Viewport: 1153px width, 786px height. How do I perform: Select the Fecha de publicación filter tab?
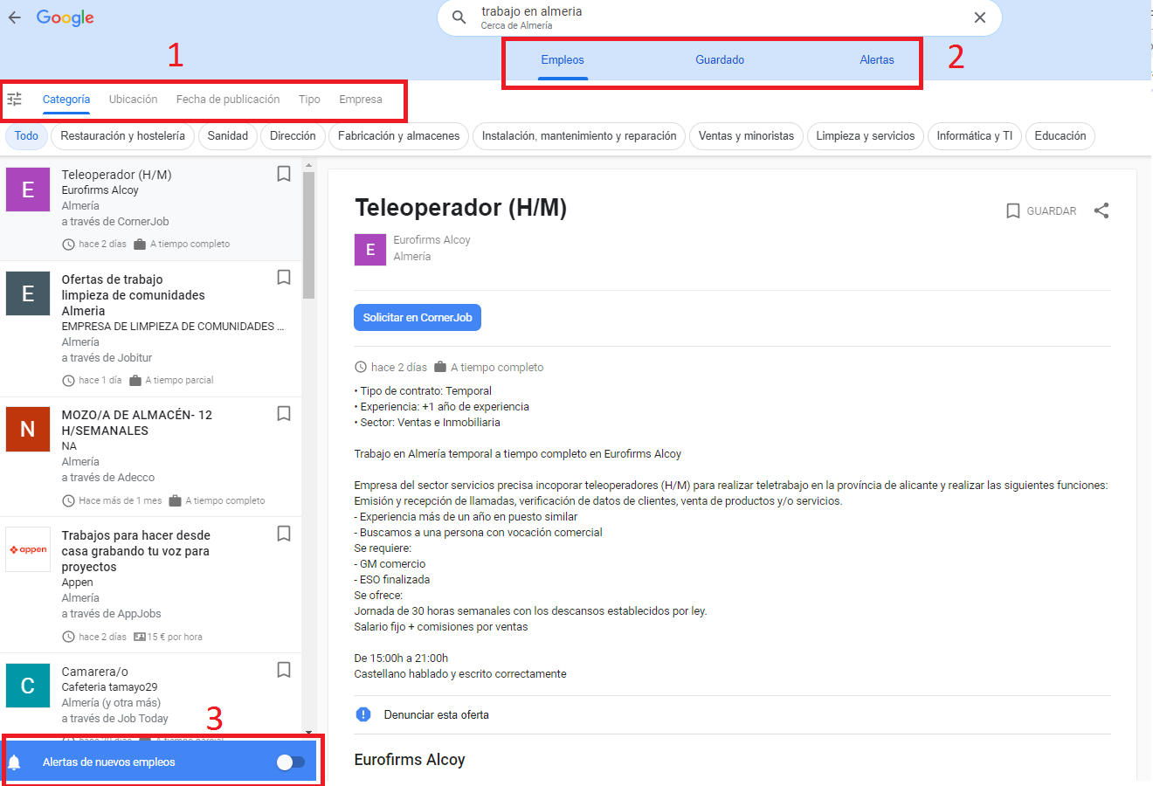(x=228, y=100)
